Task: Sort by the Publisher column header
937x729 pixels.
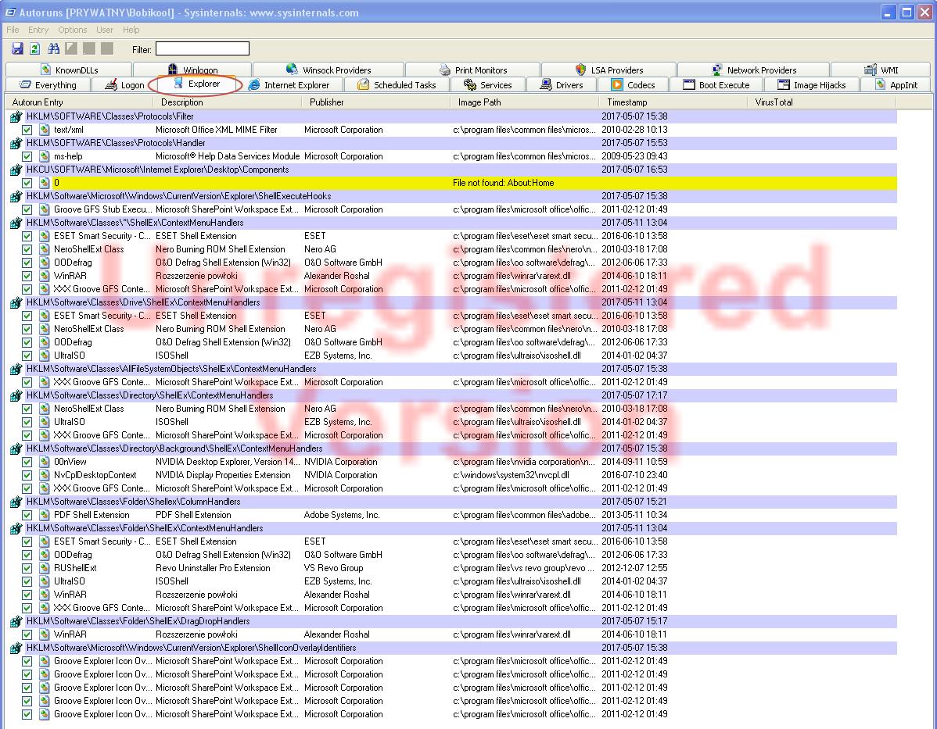Action: [376, 102]
